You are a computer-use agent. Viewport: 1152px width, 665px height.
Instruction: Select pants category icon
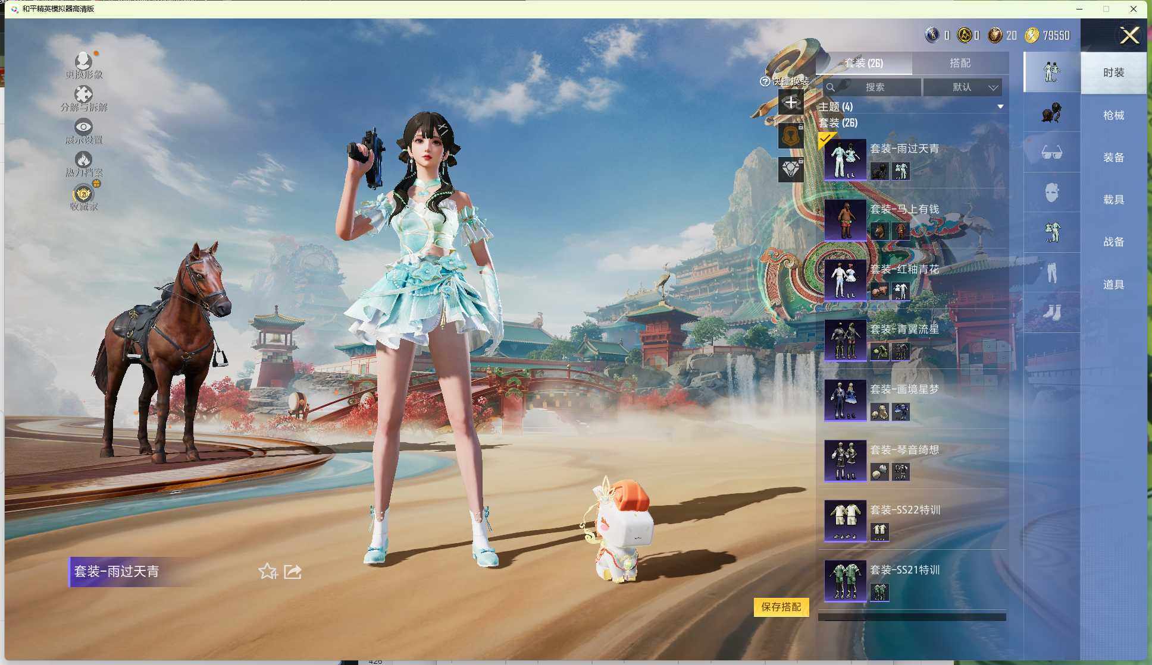point(1051,272)
